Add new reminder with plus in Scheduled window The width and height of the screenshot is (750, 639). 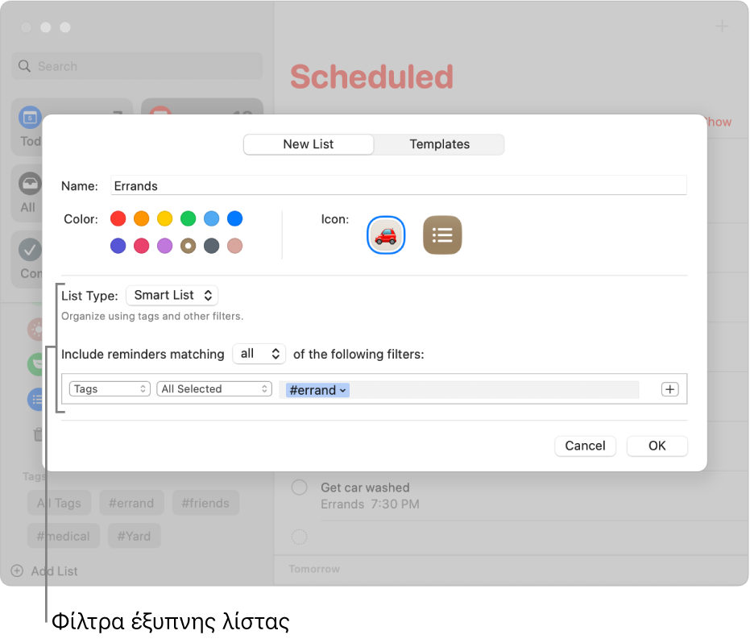(x=722, y=26)
